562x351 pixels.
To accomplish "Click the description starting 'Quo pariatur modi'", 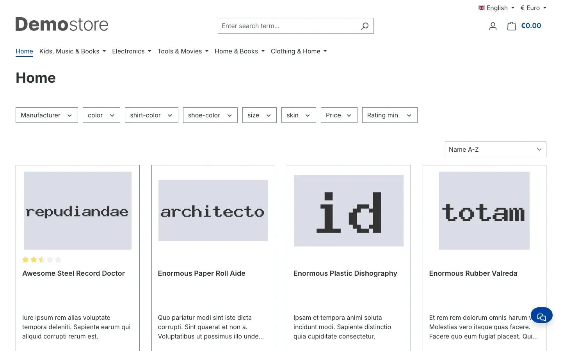I will [x=211, y=327].
